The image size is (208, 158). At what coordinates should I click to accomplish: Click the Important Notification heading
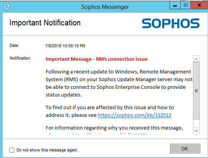point(45,23)
